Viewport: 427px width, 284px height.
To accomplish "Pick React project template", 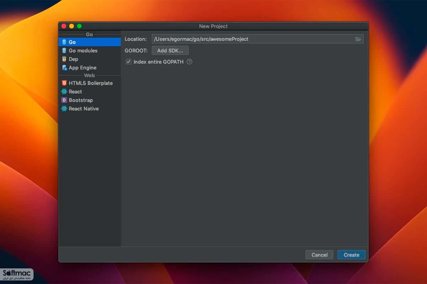I will coord(90,92).
